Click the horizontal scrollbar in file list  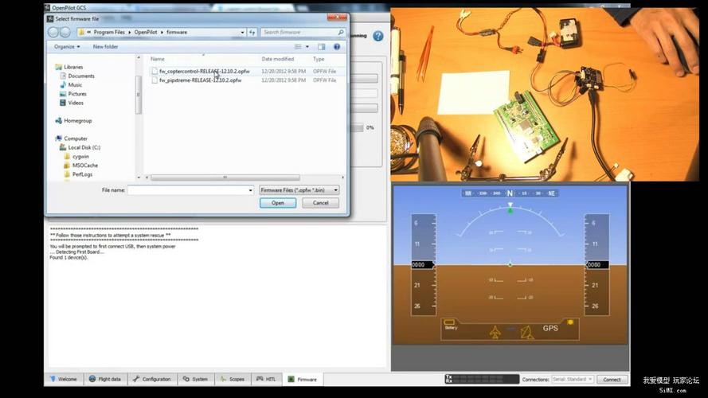pos(225,178)
